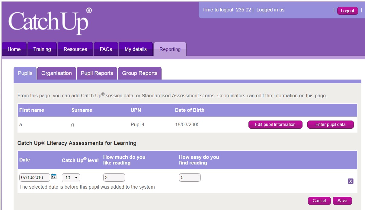The image size is (365, 210).
Task: Click 'How much do you like reading' header
Action: pyautogui.click(x=124, y=160)
